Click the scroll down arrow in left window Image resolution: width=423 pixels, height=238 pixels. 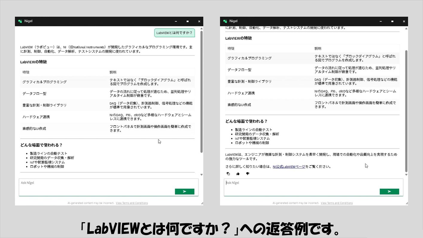click(201, 175)
